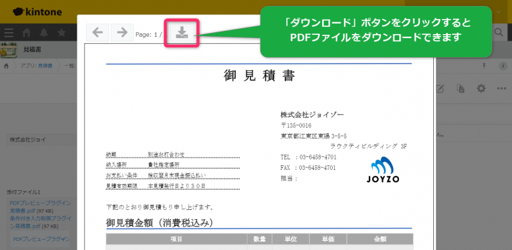Open the more options ellipsis menu
The width and height of the screenshot is (512, 250).
(x=501, y=89)
